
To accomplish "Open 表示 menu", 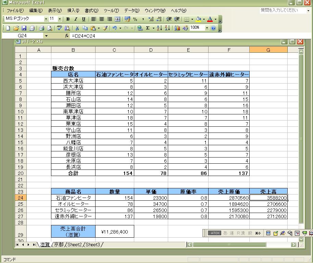I will pyautogui.click(x=55, y=11).
